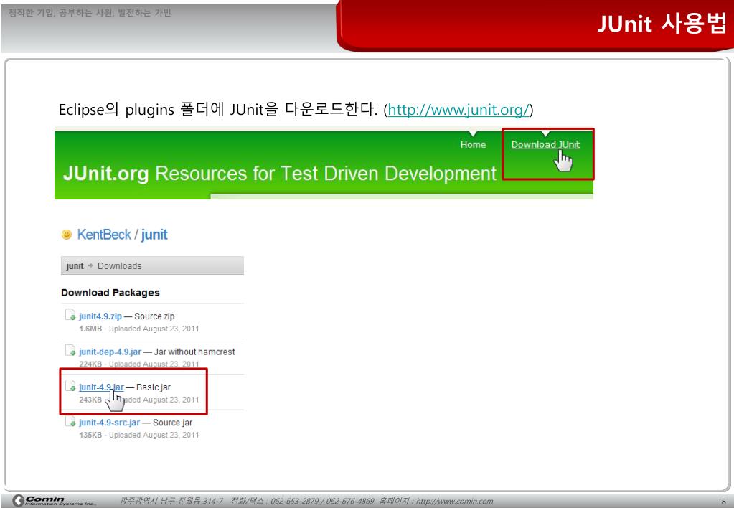Go to the Home navigation tab

(x=473, y=145)
